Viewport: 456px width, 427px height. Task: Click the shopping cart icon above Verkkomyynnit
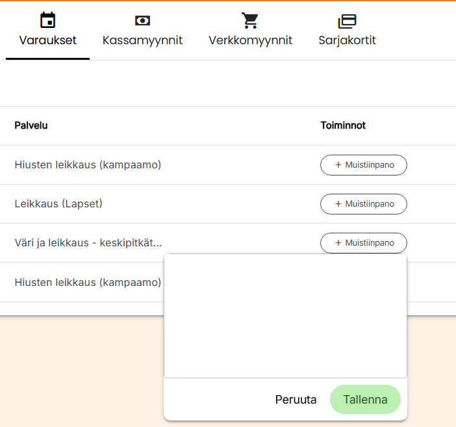pos(250,21)
